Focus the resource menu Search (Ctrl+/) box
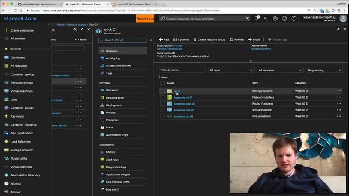 point(123,40)
